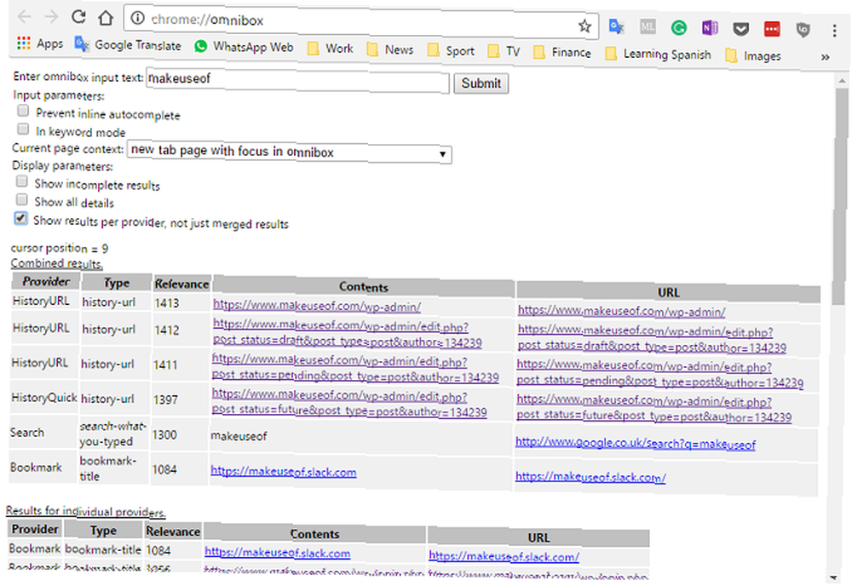Open the Chrome three-dot menu
Screen dimensions: 852x586
(835, 31)
